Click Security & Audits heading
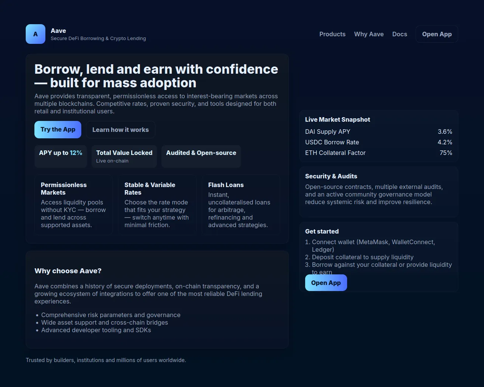 tap(331, 176)
